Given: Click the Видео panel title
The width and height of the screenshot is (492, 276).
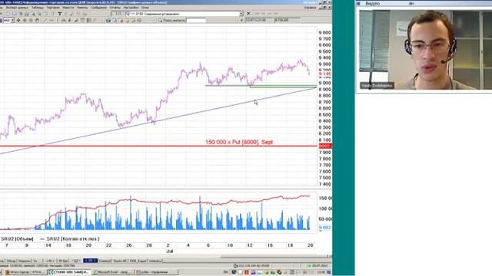Looking at the screenshot, I should (372, 3).
